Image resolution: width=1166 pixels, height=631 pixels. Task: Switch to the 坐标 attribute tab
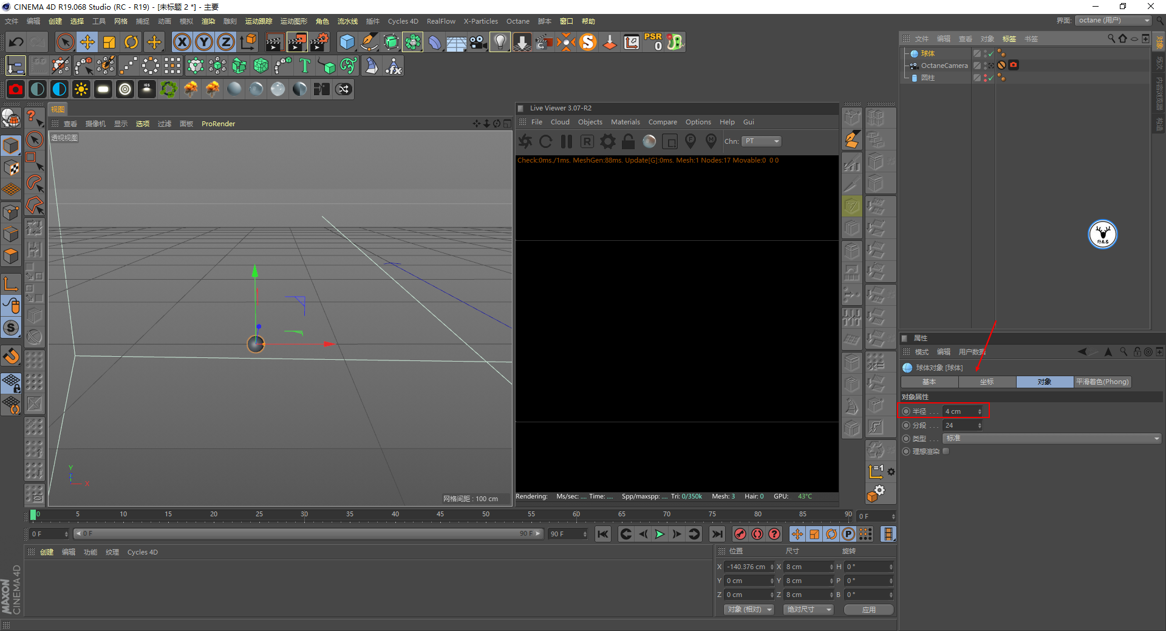pyautogui.click(x=987, y=382)
